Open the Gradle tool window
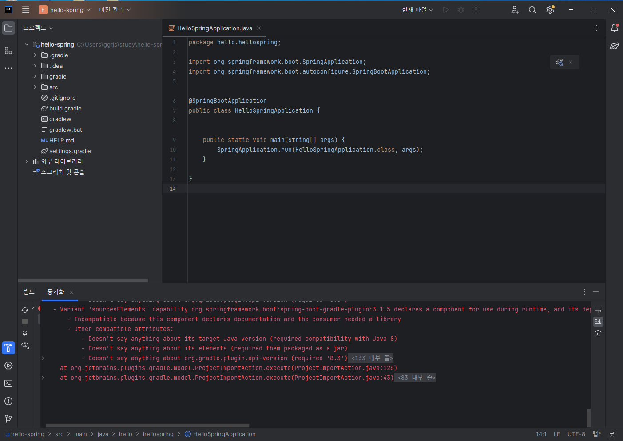 (x=615, y=46)
